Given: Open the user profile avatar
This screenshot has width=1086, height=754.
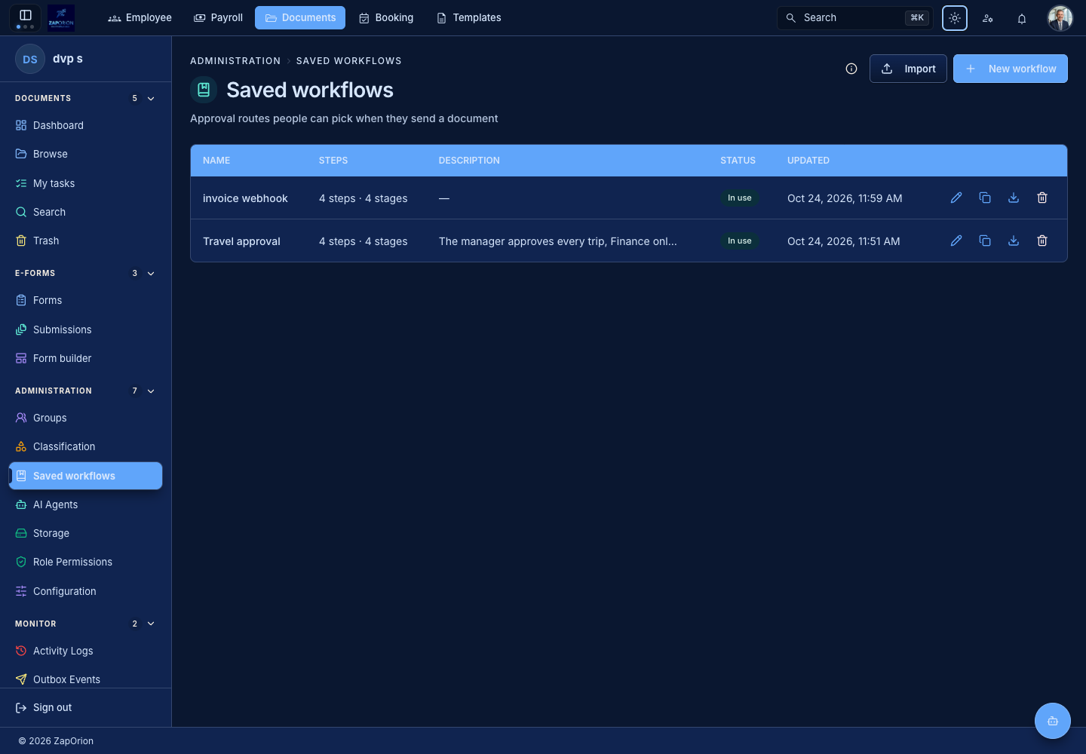Looking at the screenshot, I should [1060, 18].
